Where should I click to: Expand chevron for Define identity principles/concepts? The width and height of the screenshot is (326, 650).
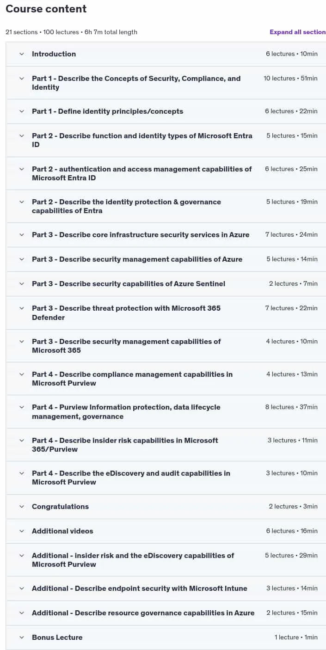(x=22, y=111)
